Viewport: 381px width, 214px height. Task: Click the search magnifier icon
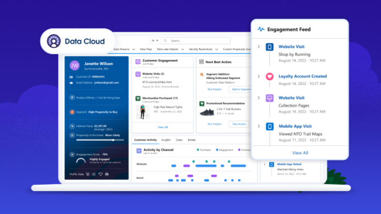(165, 41)
